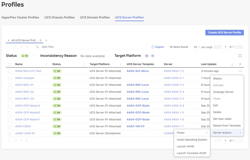Check the box for AA04-Micro-FC-Test
The image size is (250, 160).
click(10, 71)
